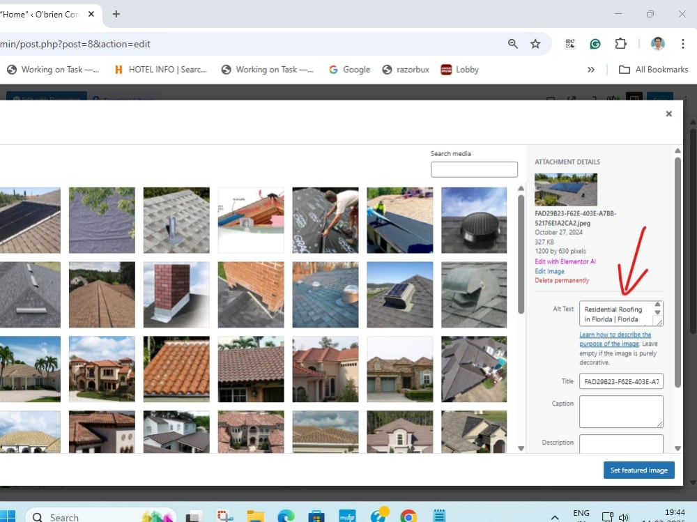This screenshot has height=522, width=697.
Task: Open Microsoft Edge from taskbar
Action: coord(286,516)
